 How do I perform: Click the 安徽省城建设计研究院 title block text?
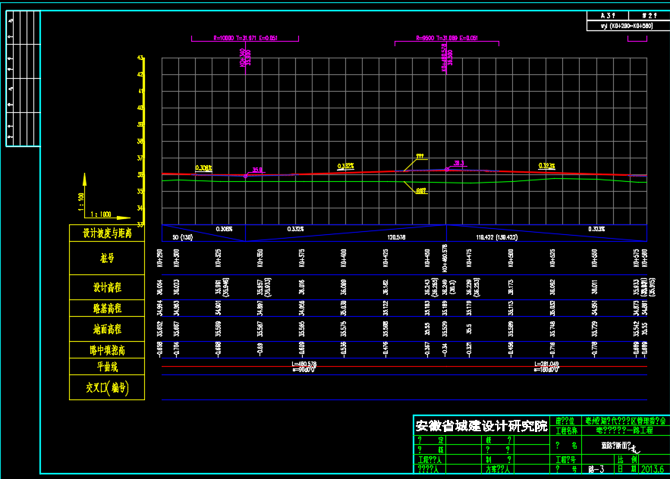481,426
